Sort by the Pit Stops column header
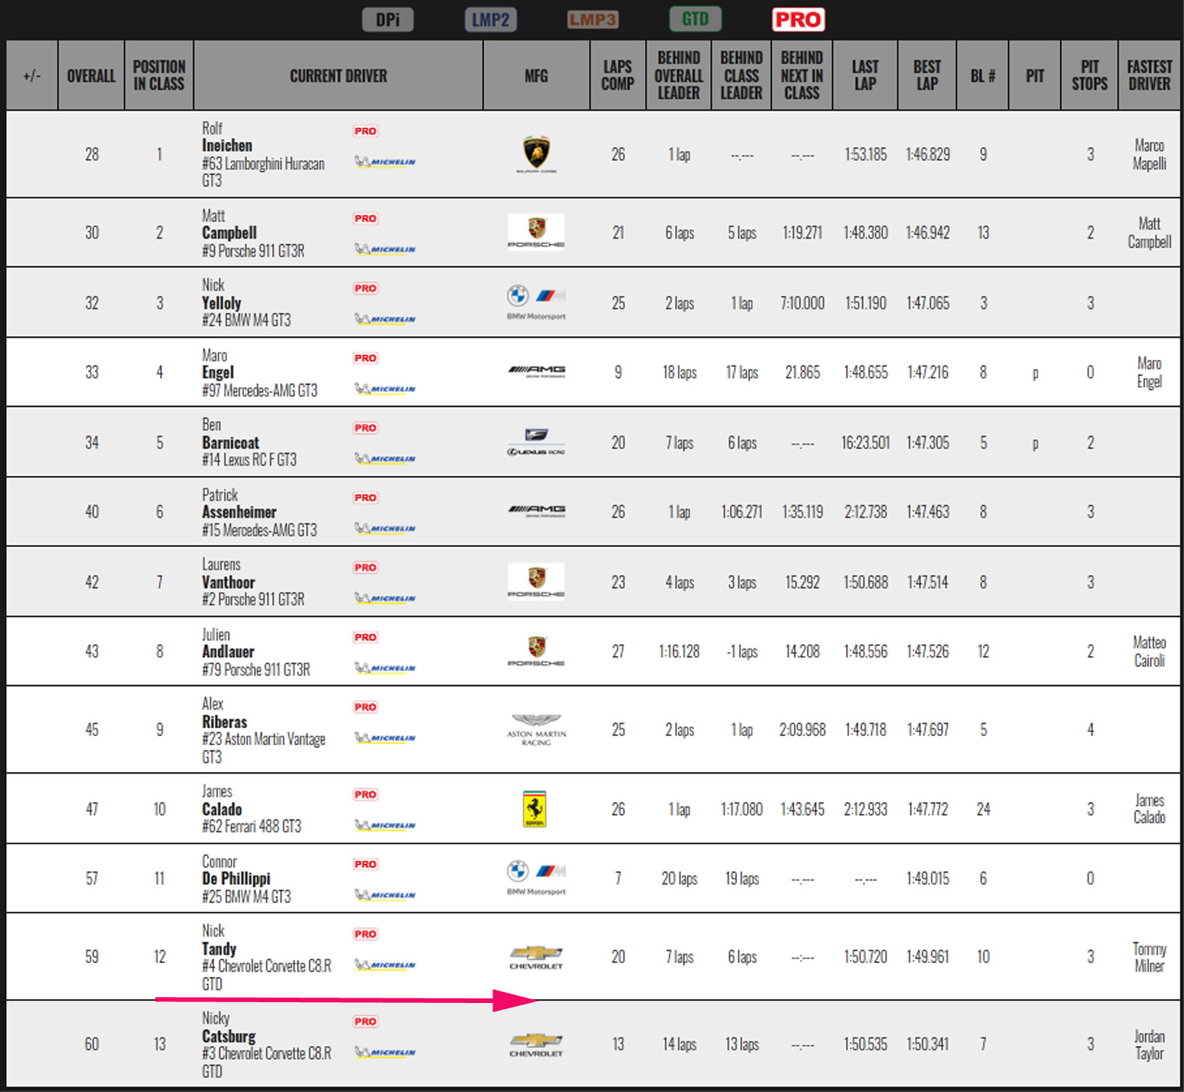1184x1092 pixels. [x=1089, y=75]
